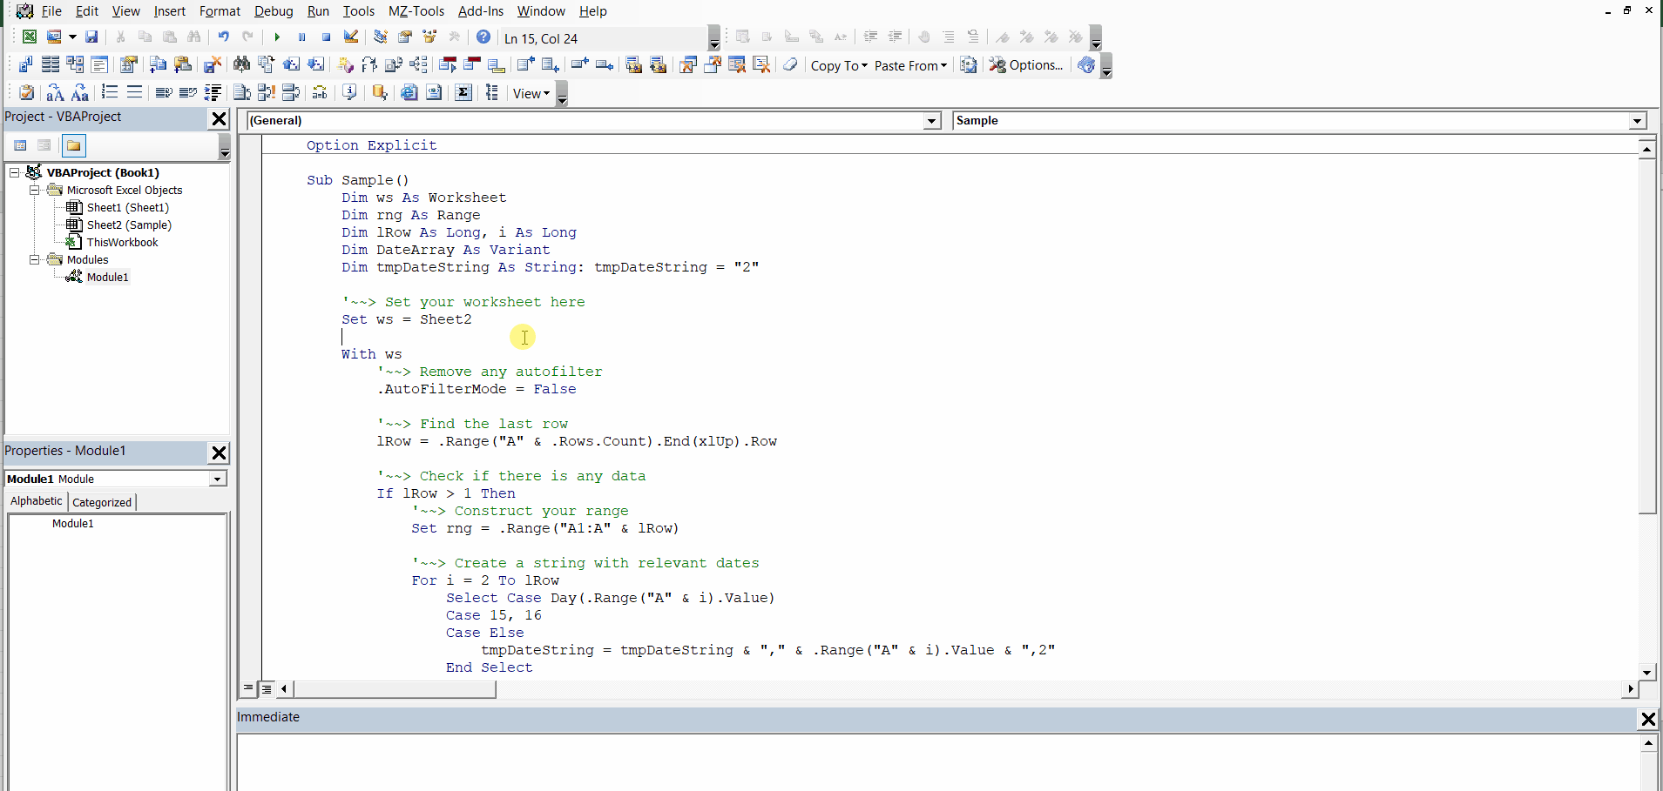Click the Sigma statistics icon in the toolbar

click(463, 92)
